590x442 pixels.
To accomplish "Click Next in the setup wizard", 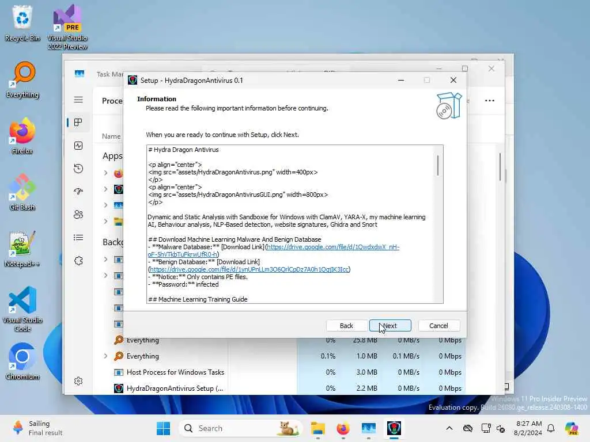I will point(390,326).
